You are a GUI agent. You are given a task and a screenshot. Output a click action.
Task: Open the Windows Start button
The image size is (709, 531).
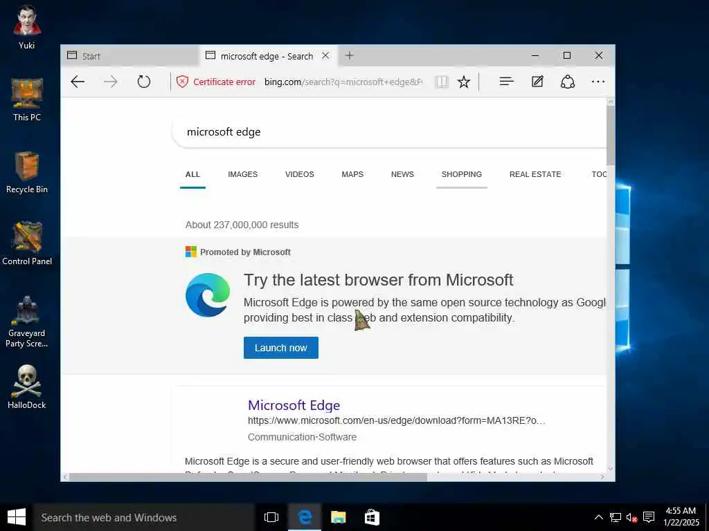pyautogui.click(x=17, y=517)
